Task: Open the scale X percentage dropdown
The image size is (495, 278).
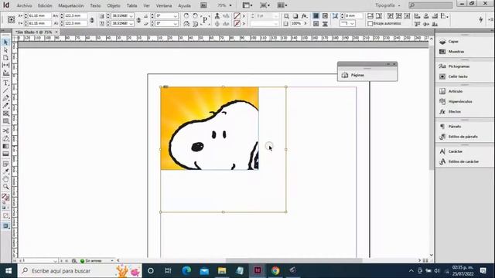Action: coord(131,15)
